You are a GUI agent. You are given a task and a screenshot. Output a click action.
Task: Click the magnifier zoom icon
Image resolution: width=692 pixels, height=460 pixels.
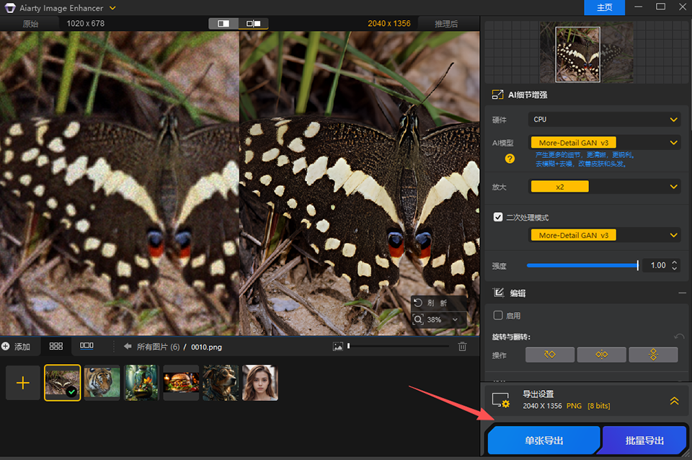pos(418,319)
